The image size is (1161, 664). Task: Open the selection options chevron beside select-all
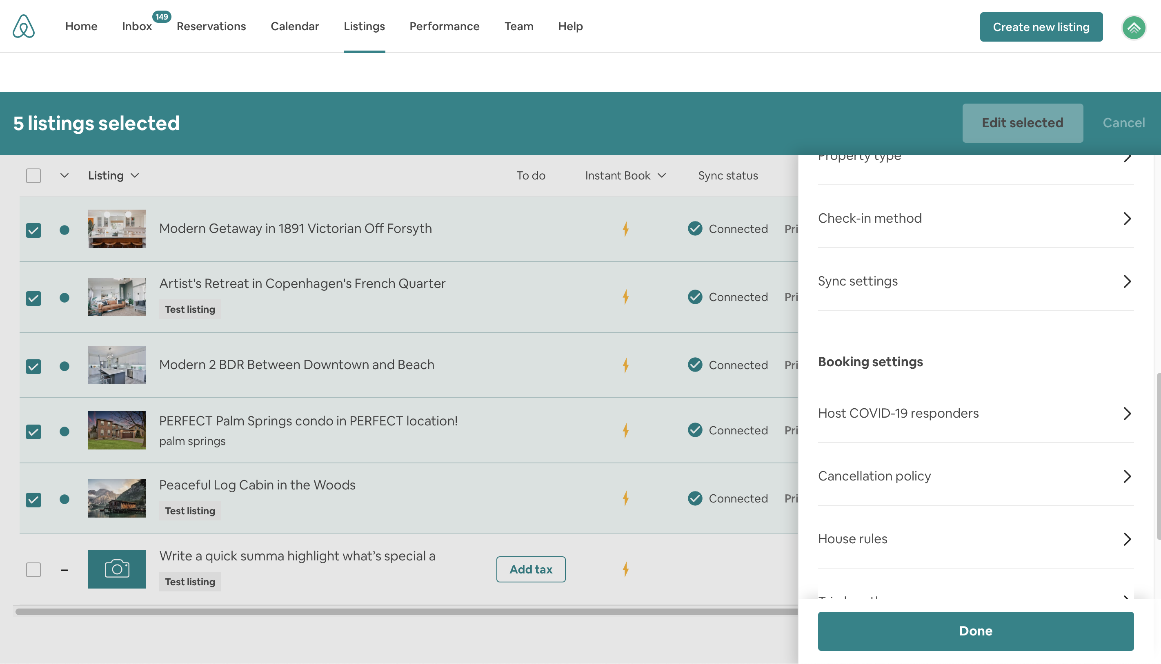pos(64,175)
